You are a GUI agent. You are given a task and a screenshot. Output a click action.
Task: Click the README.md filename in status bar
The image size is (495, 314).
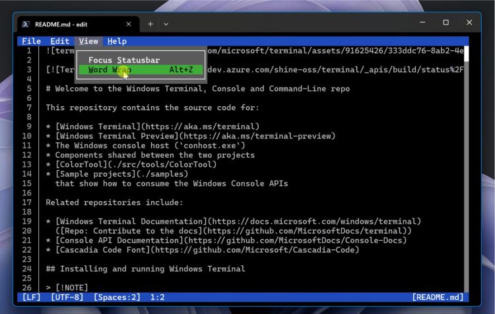point(437,298)
